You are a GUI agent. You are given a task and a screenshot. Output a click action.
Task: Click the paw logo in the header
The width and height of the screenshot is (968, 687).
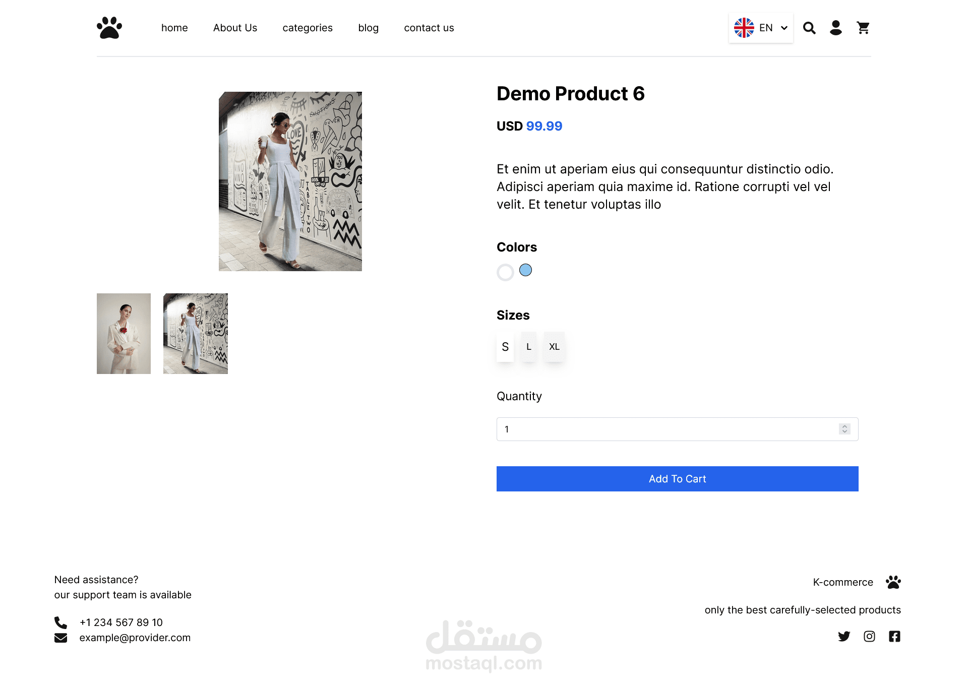pyautogui.click(x=109, y=28)
